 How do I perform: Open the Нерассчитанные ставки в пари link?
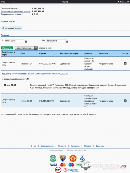tap(16, 12)
